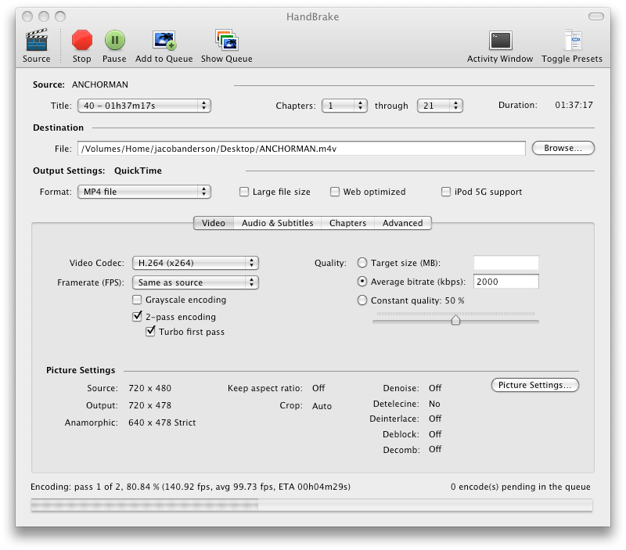This screenshot has height=550, width=626.
Task: Switch to the Advanced tab
Action: coord(403,223)
